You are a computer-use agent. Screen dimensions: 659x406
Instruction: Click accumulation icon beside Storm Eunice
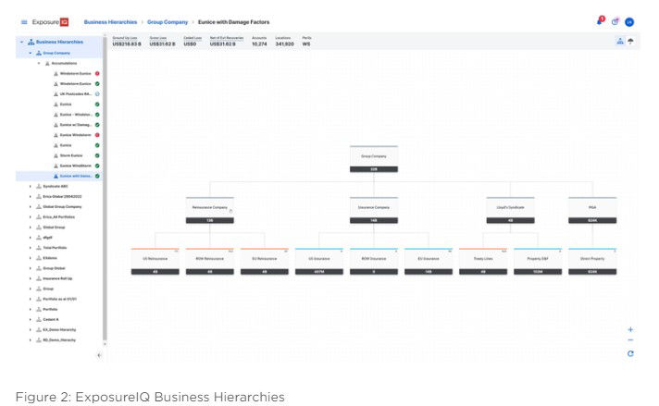(x=56, y=155)
